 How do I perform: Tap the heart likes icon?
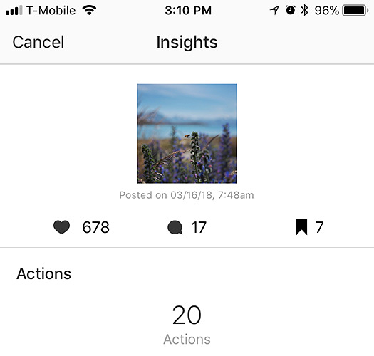pyautogui.click(x=61, y=227)
